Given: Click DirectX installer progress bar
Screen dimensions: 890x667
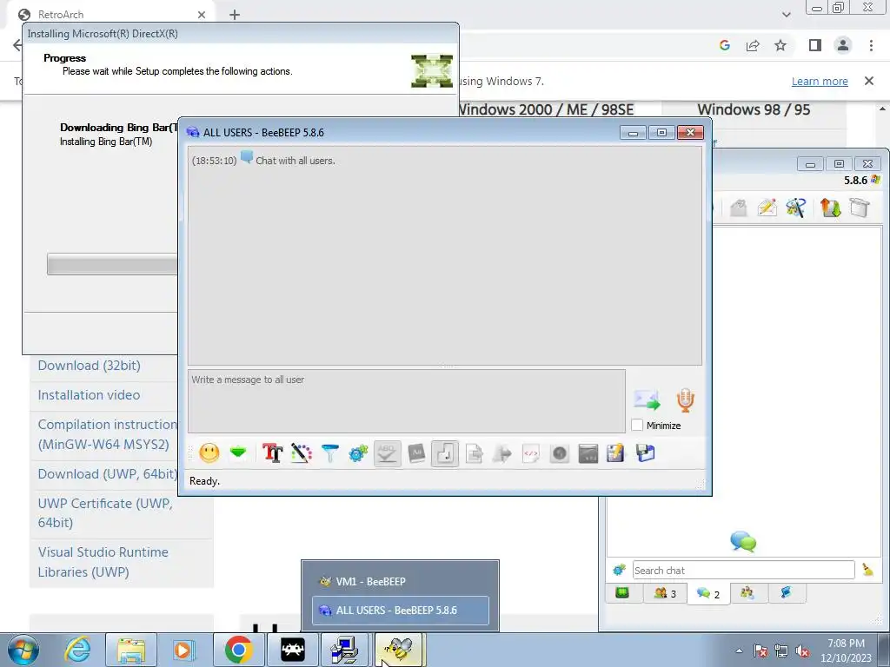Looking at the screenshot, I should click(112, 264).
